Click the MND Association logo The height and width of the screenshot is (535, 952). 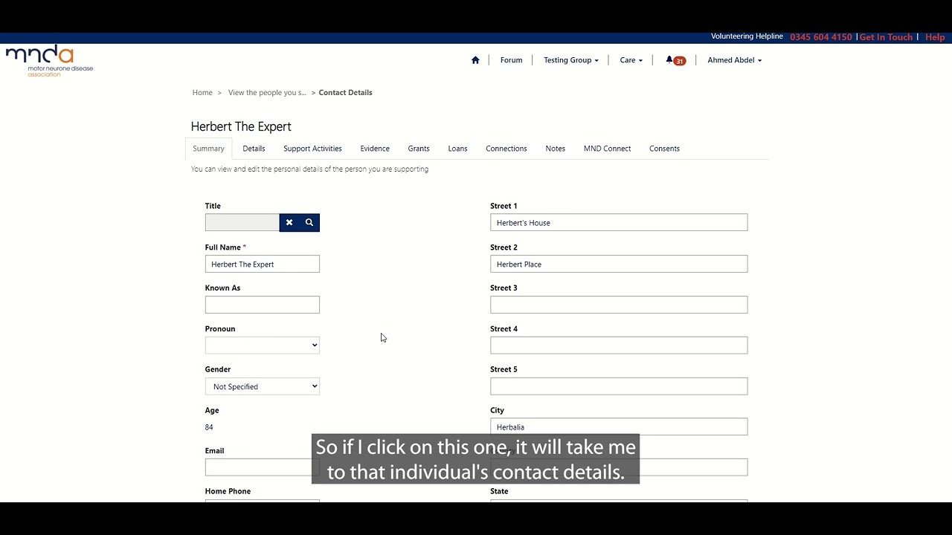click(x=49, y=62)
